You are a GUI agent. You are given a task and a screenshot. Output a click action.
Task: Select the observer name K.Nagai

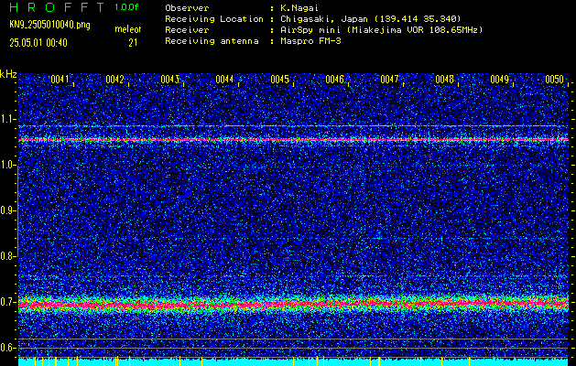299,7
